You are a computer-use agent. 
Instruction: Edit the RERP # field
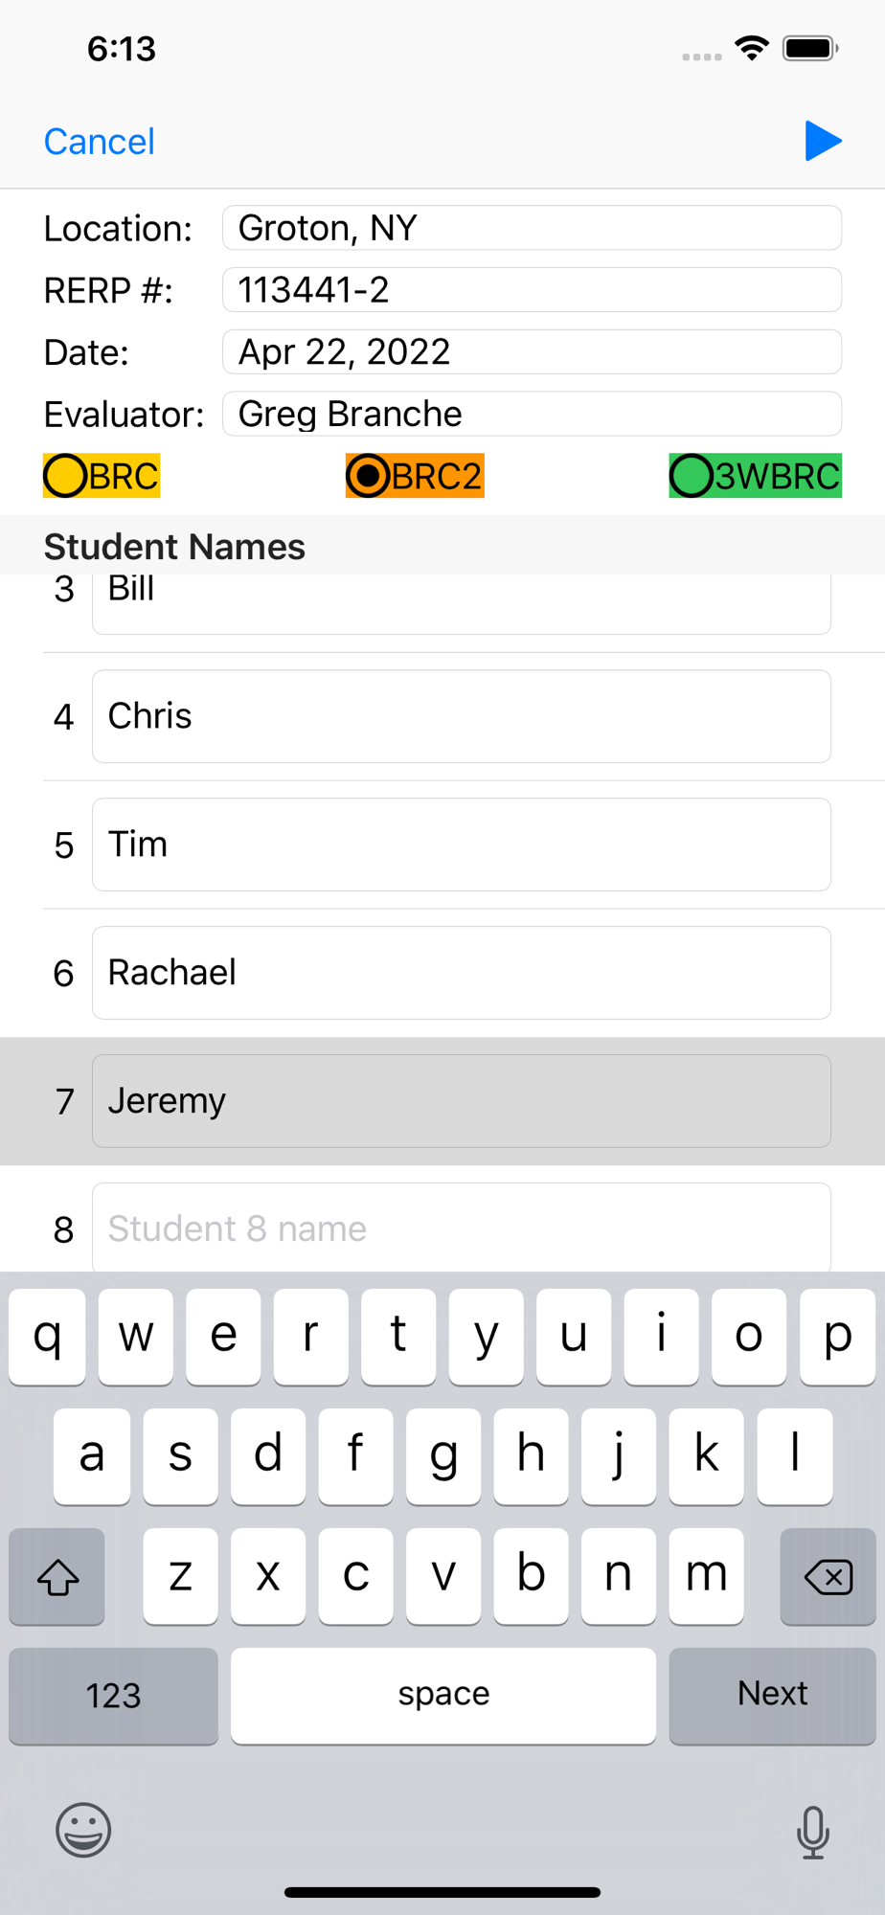532,290
